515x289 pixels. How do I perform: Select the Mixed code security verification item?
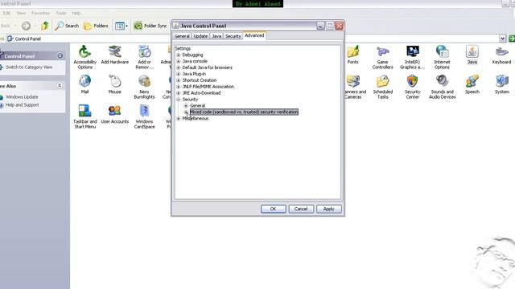(x=244, y=112)
